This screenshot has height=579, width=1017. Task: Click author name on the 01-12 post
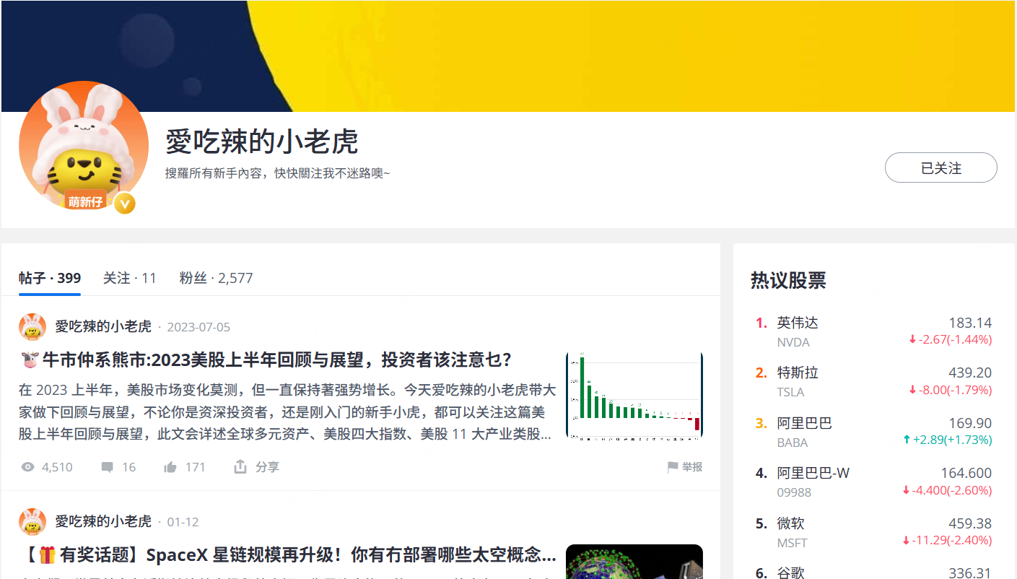coord(103,521)
